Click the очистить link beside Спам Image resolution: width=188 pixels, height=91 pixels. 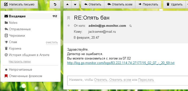(x=52, y=42)
